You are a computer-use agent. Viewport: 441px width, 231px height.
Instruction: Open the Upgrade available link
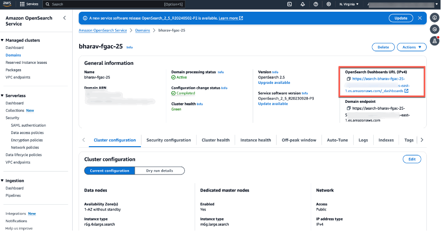point(274,83)
